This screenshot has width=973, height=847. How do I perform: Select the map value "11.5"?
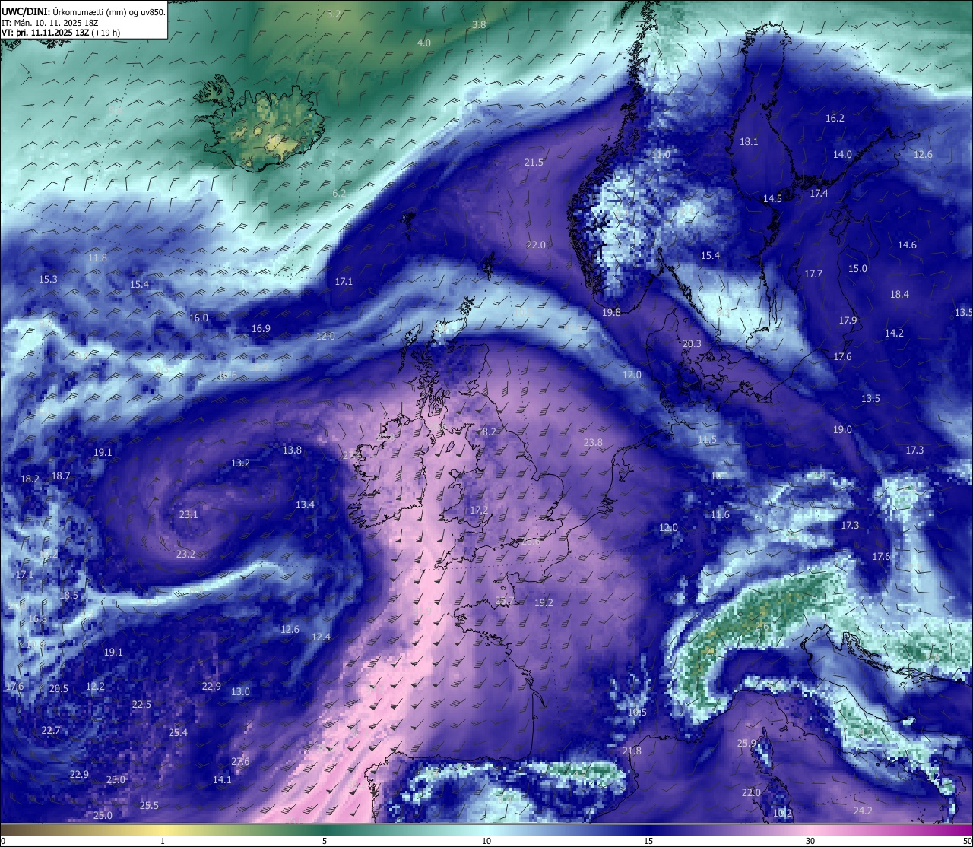(707, 440)
